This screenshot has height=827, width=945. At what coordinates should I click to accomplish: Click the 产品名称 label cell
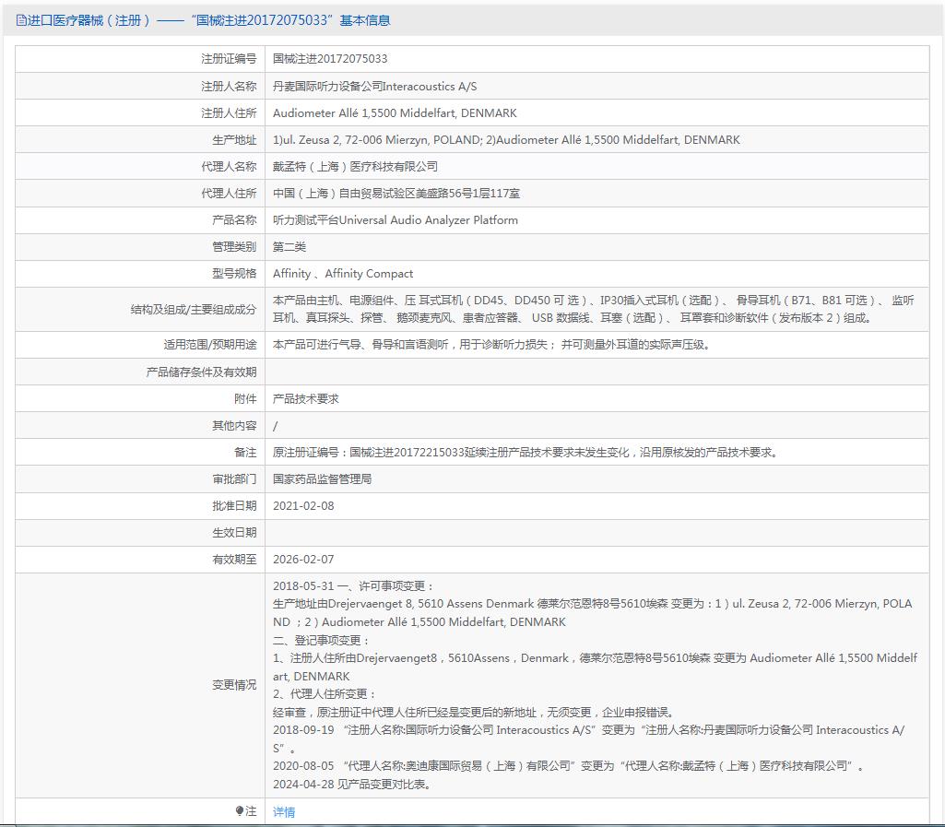[x=140, y=220]
